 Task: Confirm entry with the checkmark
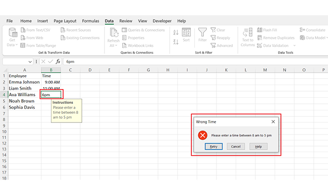coord(50,61)
